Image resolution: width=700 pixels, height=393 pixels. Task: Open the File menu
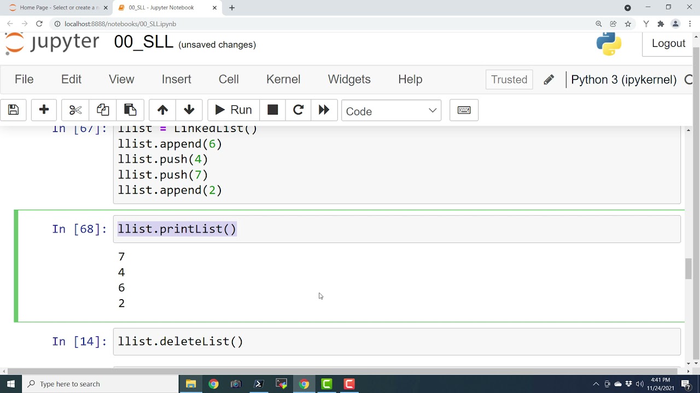click(x=24, y=79)
